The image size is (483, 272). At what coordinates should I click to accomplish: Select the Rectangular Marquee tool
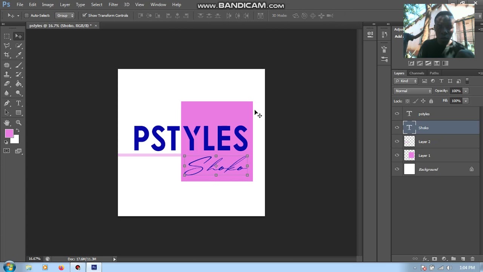pos(7,36)
